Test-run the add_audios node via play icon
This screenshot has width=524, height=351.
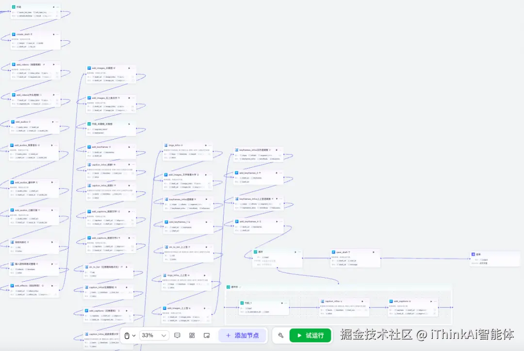pyautogui.click(x=53, y=122)
